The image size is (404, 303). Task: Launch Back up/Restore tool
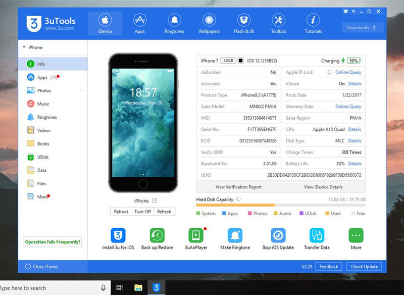(157, 235)
